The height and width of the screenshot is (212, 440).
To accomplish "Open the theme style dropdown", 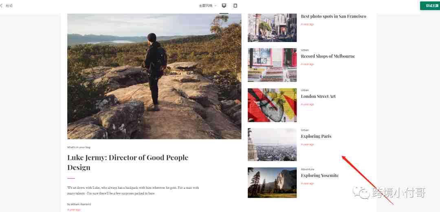I will [x=208, y=6].
